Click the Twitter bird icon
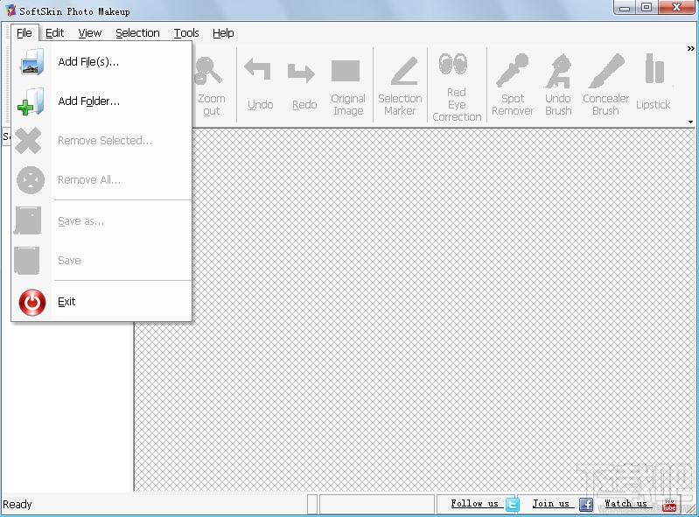699x517 pixels. [513, 504]
